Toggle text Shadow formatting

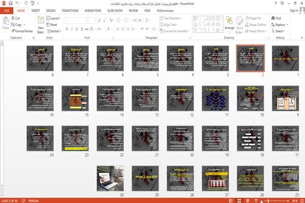82,29
